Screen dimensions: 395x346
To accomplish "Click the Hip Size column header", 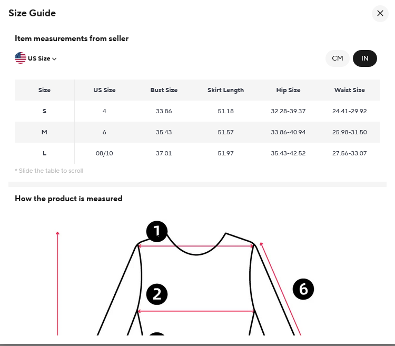I will (288, 90).
